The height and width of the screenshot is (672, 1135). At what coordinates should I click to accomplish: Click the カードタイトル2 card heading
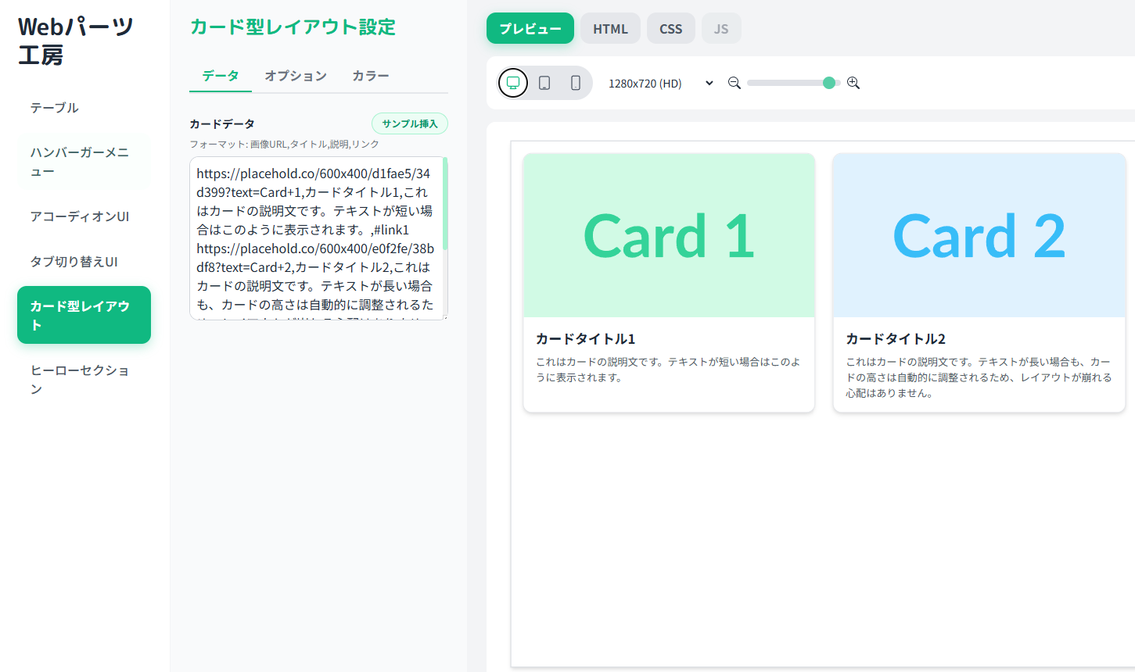[x=896, y=339]
